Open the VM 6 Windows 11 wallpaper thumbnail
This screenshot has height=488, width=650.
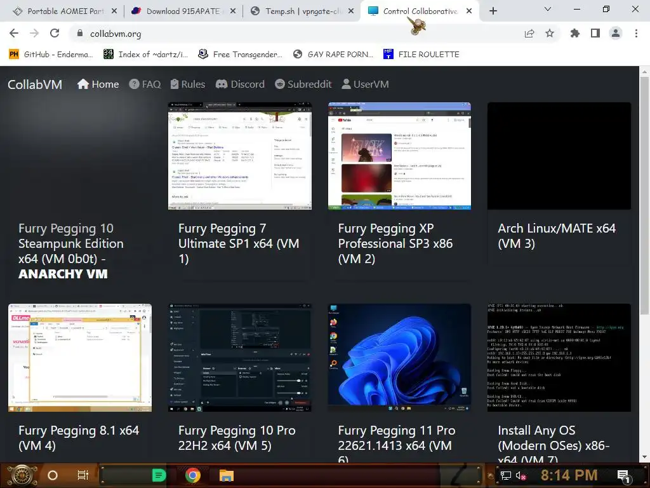pyautogui.click(x=399, y=358)
